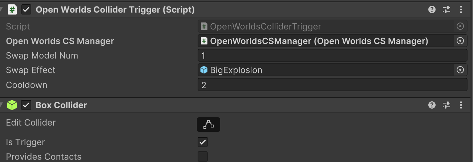
Task: Collapse the Box Collider component foldout
Action: point(2,105)
